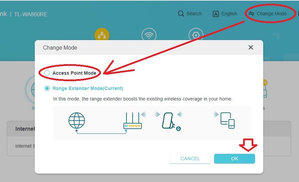Click the tablet and phone clients icon

click(x=225, y=120)
